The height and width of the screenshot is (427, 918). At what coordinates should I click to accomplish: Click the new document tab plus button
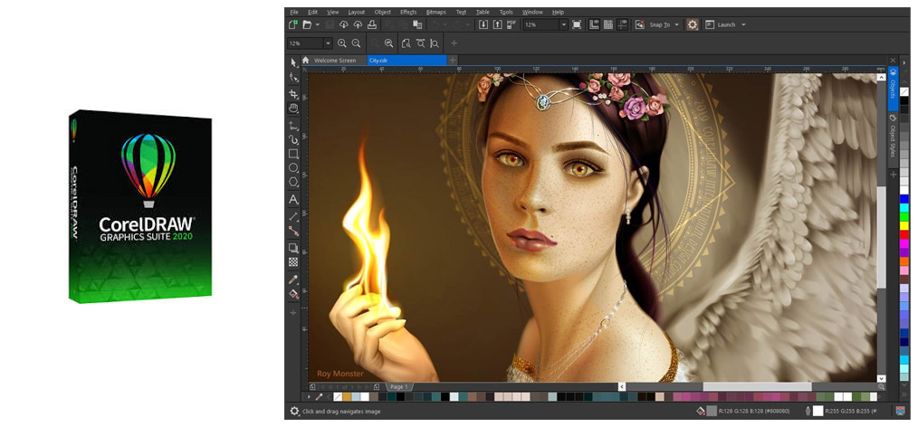pos(453,61)
